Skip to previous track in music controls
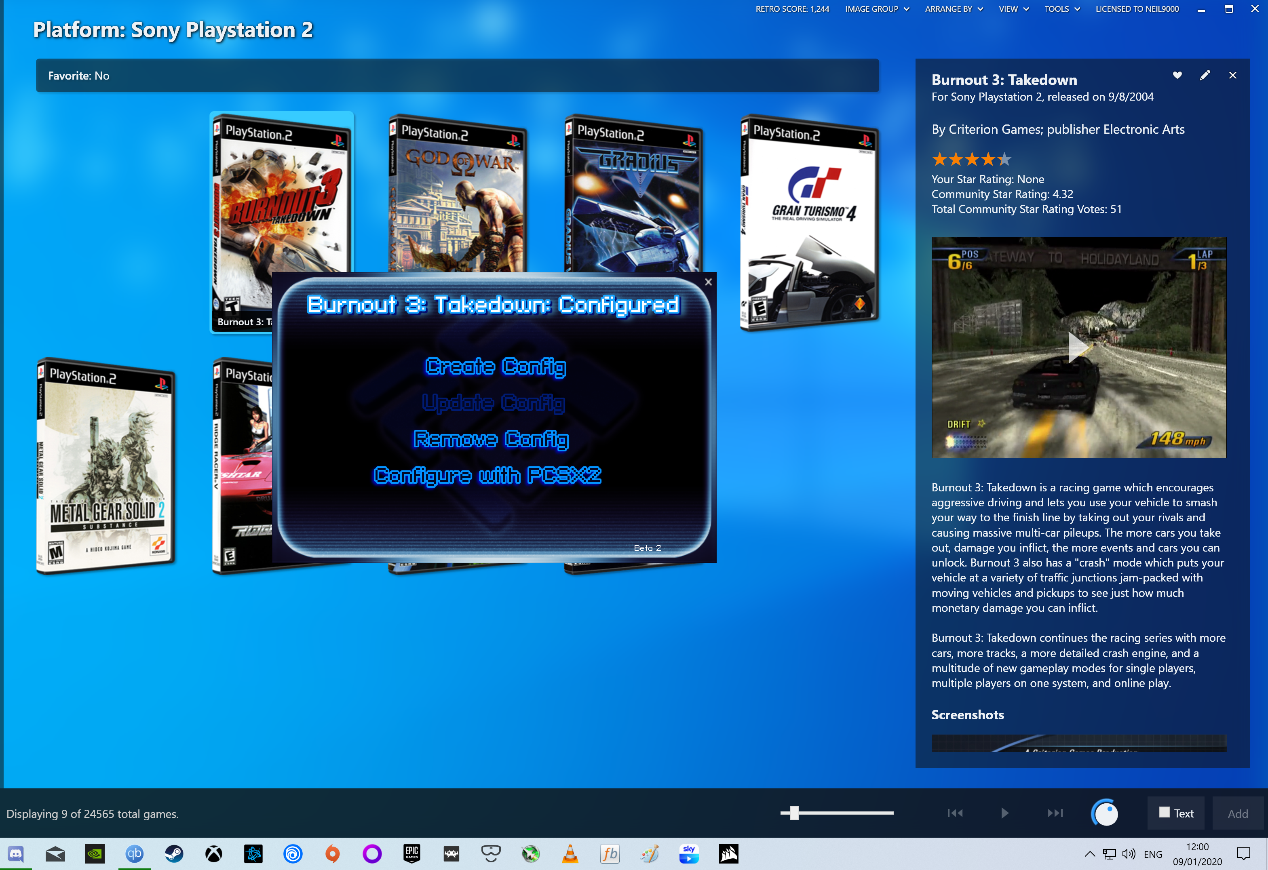This screenshot has width=1268, height=870. coord(955,813)
